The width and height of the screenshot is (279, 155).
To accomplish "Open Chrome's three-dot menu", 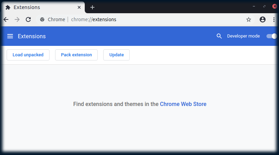I will tap(274, 19).
